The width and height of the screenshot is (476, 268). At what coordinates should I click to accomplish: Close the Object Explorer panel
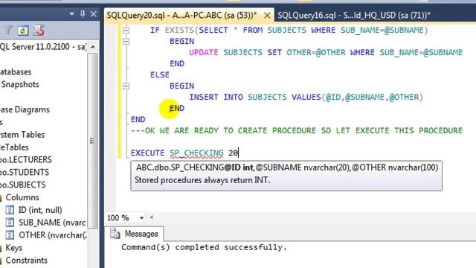pos(94,14)
